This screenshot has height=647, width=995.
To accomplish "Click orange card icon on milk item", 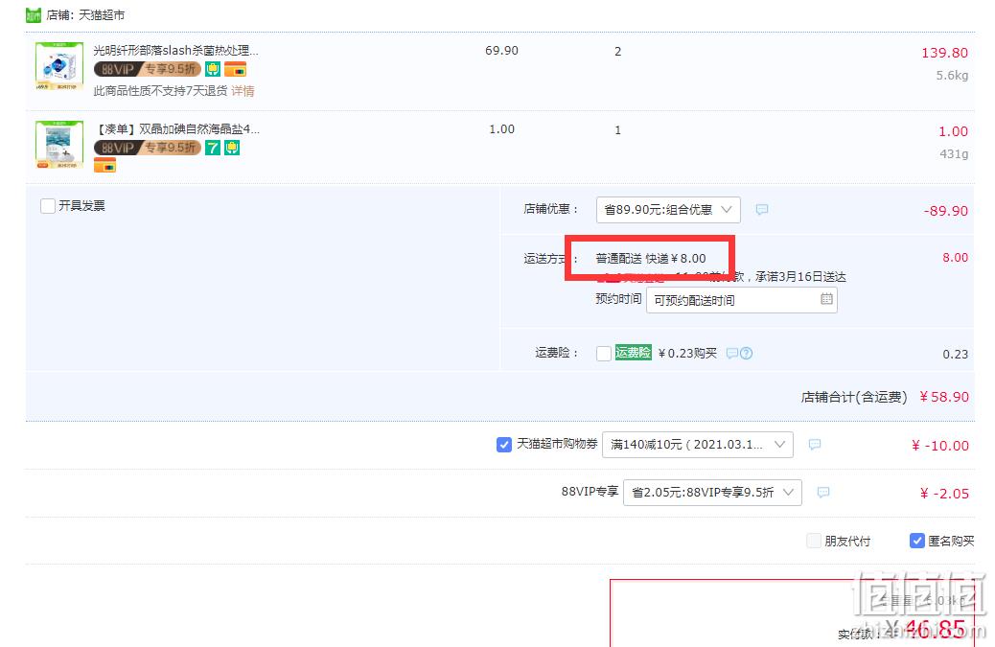I will tap(235, 69).
